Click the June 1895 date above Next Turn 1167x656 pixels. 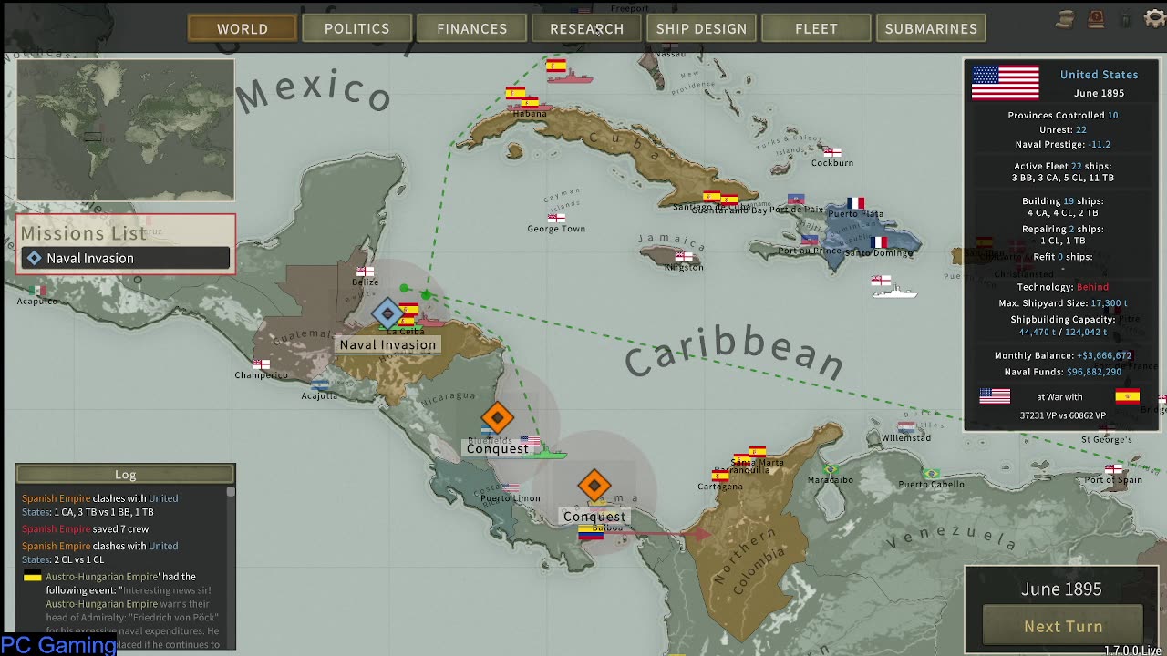(1061, 589)
